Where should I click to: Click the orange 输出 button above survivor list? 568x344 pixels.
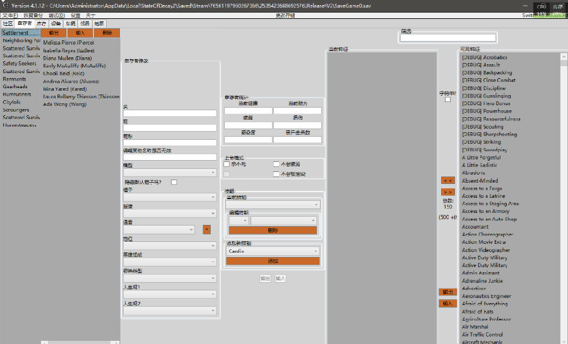tap(54, 33)
